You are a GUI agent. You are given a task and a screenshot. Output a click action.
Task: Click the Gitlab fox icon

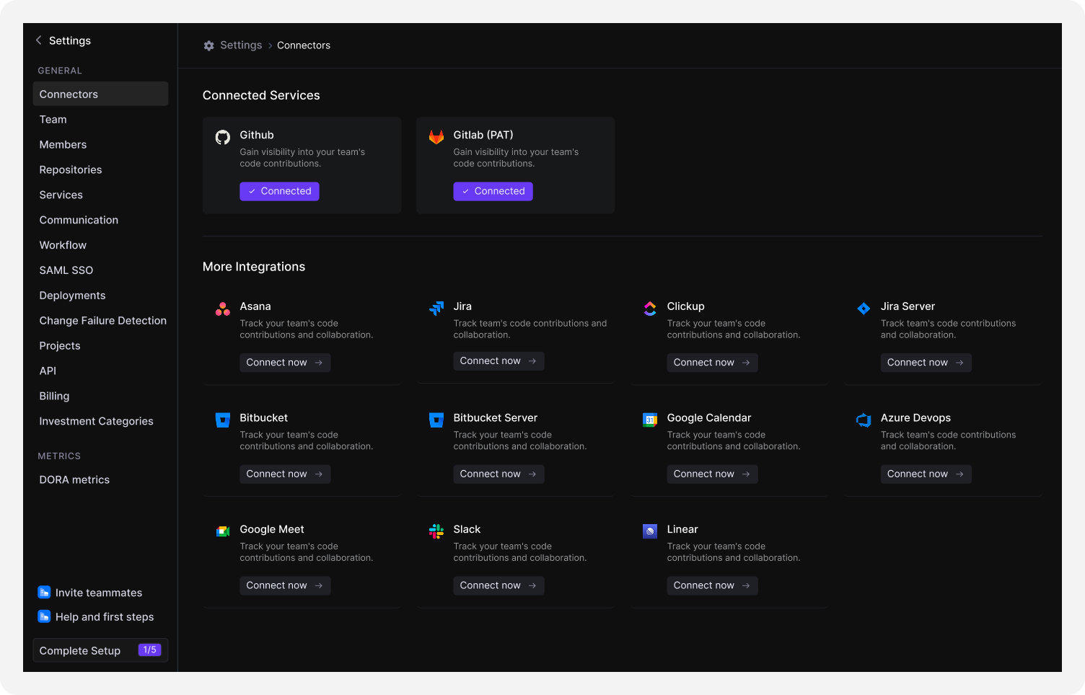(x=436, y=137)
